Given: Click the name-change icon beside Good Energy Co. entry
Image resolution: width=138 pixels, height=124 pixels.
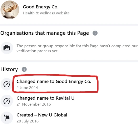Looking at the screenshot, I should pos(7,84).
